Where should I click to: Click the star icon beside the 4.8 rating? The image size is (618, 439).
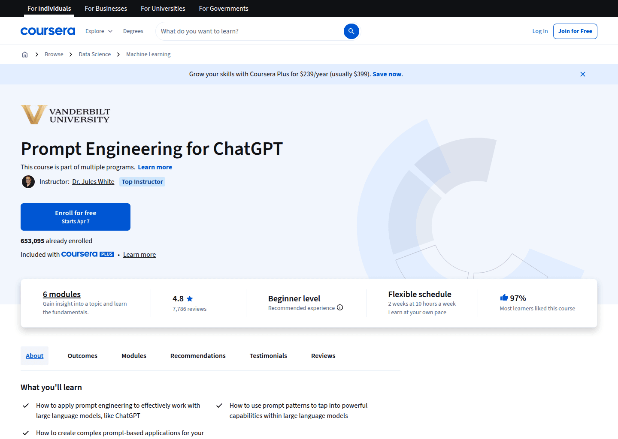tap(190, 298)
